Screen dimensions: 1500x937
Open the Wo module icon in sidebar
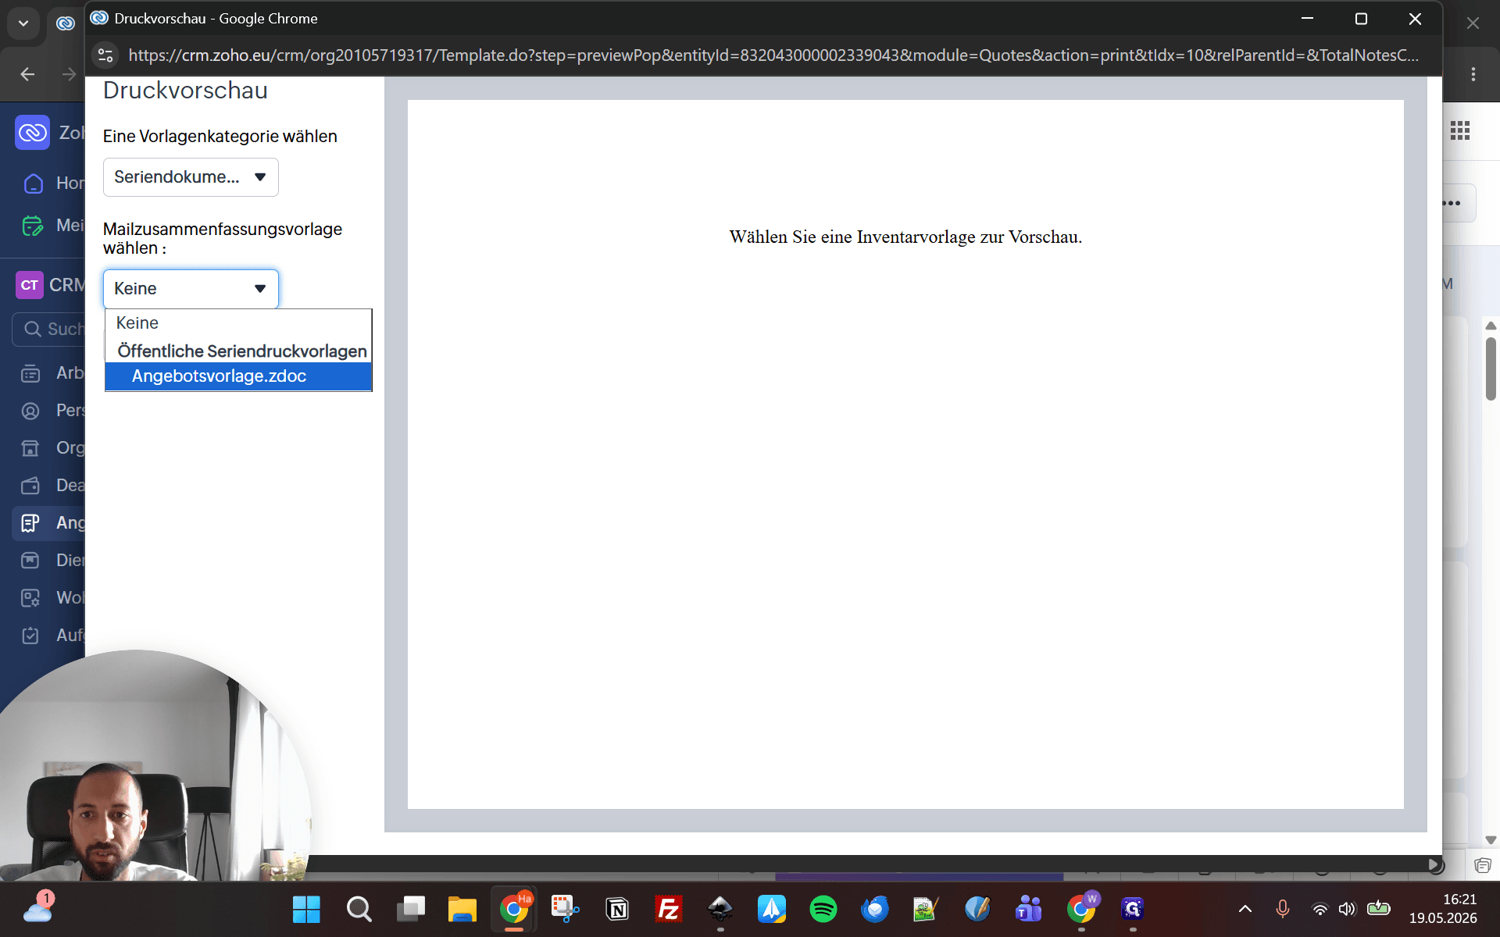[x=30, y=598]
